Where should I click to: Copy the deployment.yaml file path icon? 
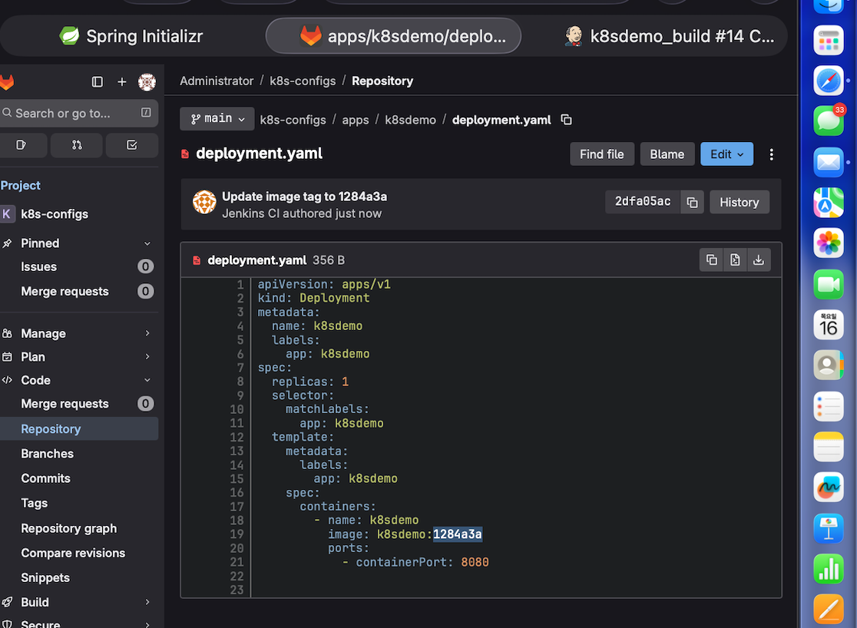point(566,120)
